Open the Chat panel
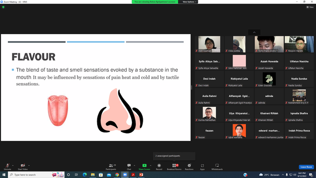316x178 pixels. click(129, 167)
